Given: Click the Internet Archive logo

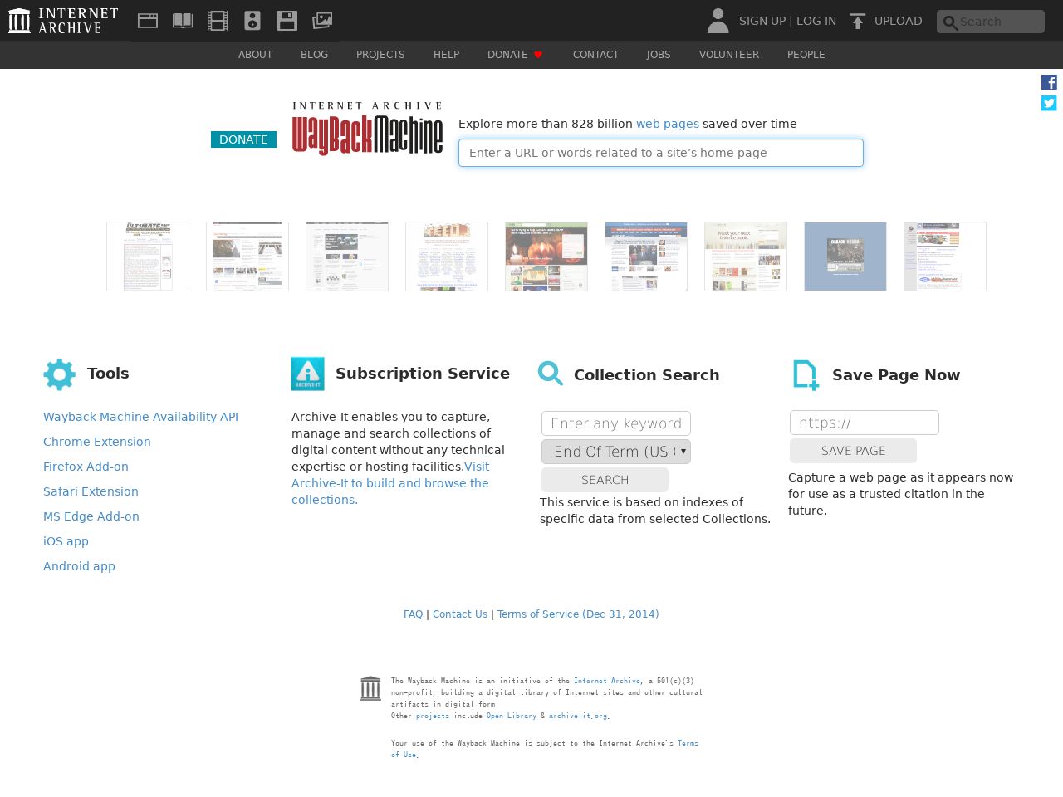Looking at the screenshot, I should tap(63, 21).
